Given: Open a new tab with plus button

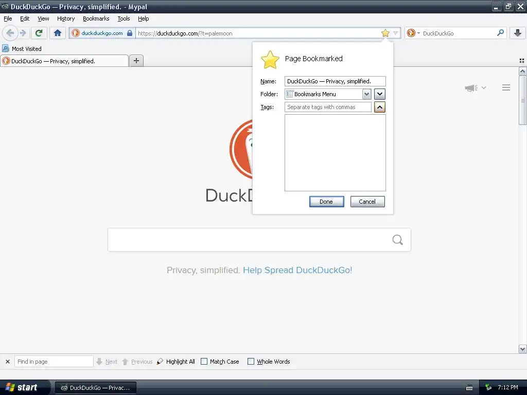Looking at the screenshot, I should click(136, 61).
